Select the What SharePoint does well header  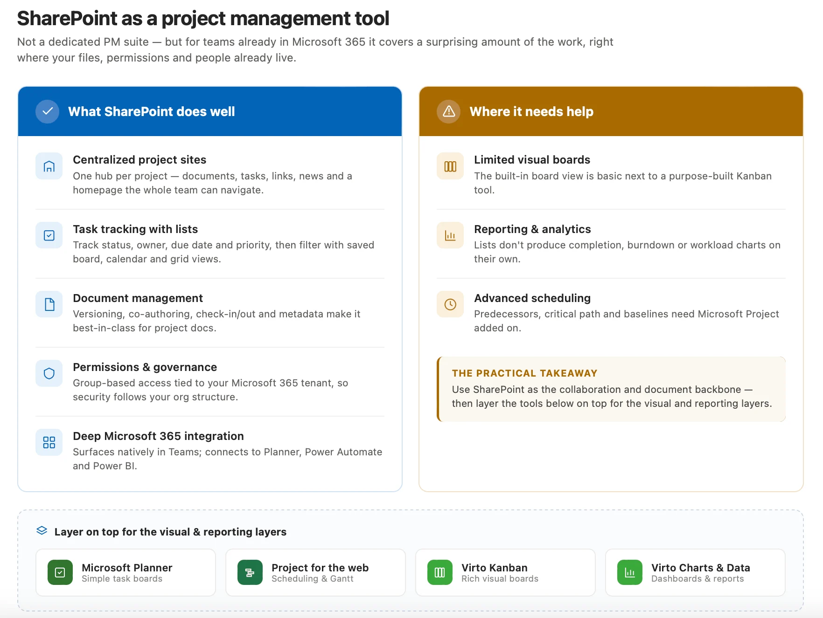coord(210,111)
